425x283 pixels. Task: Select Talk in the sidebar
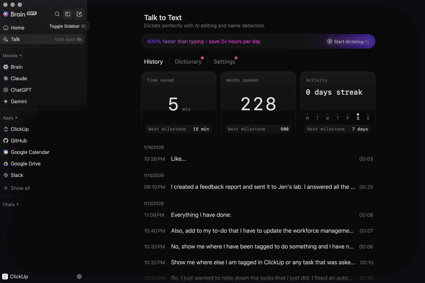[x=42, y=39]
